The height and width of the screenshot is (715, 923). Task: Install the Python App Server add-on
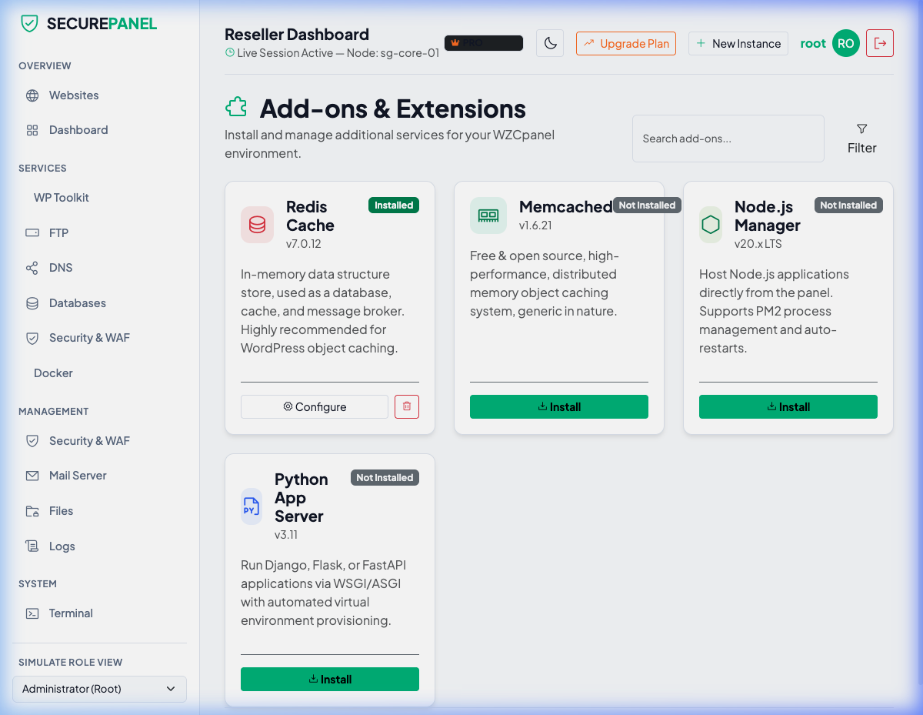(330, 680)
